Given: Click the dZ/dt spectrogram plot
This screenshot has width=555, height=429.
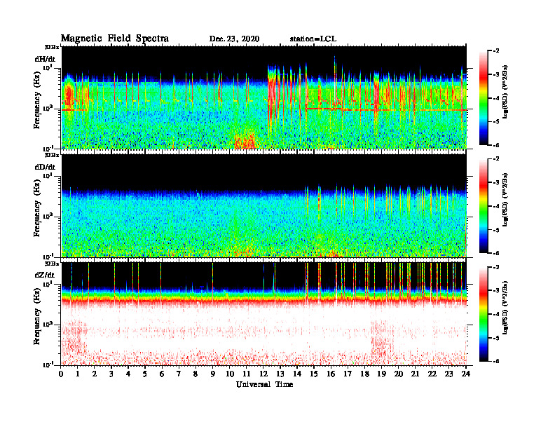Looking at the screenshot, I should pos(264,313).
